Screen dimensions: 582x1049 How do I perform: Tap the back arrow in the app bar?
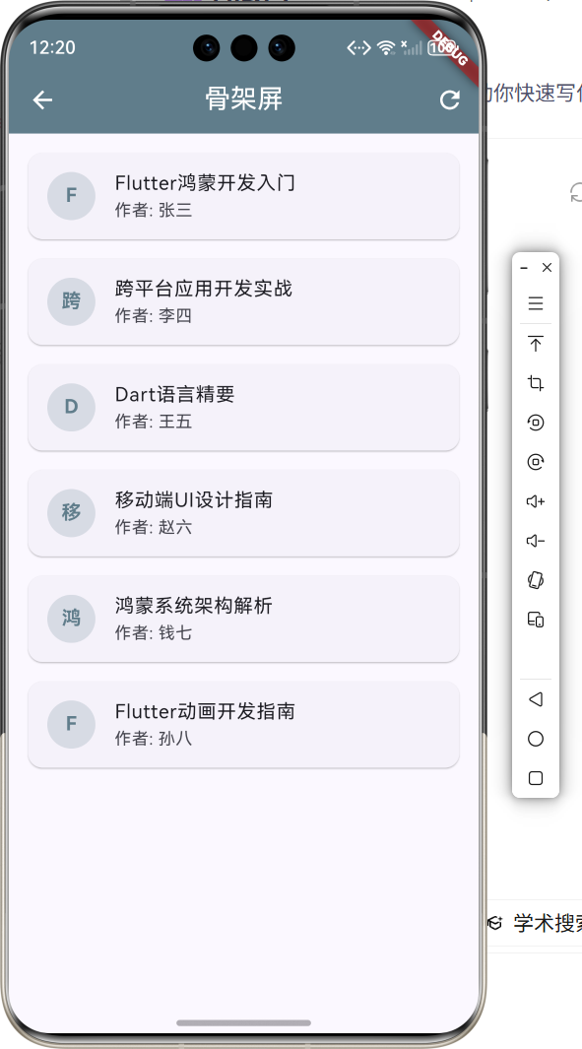pos(42,99)
